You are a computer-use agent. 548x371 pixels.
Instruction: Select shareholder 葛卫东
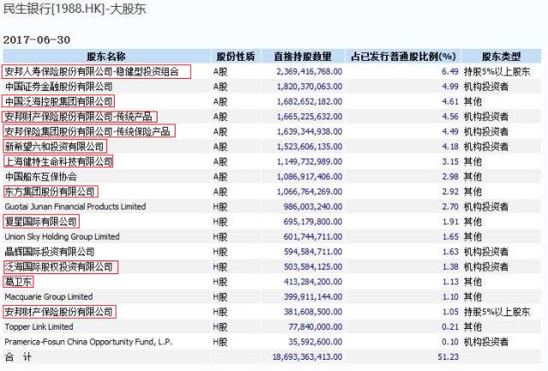pos(18,282)
